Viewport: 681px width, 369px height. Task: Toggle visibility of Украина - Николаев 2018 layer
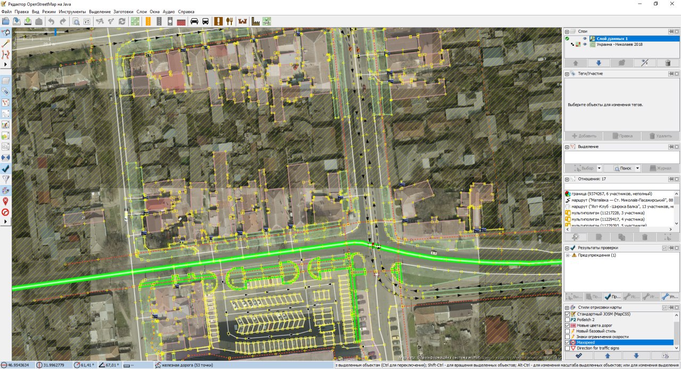coord(585,45)
